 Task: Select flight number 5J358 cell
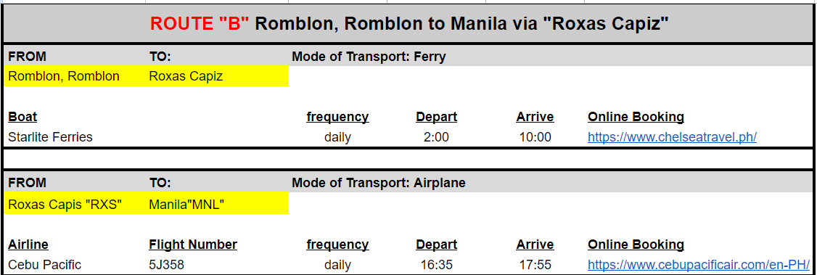point(166,265)
